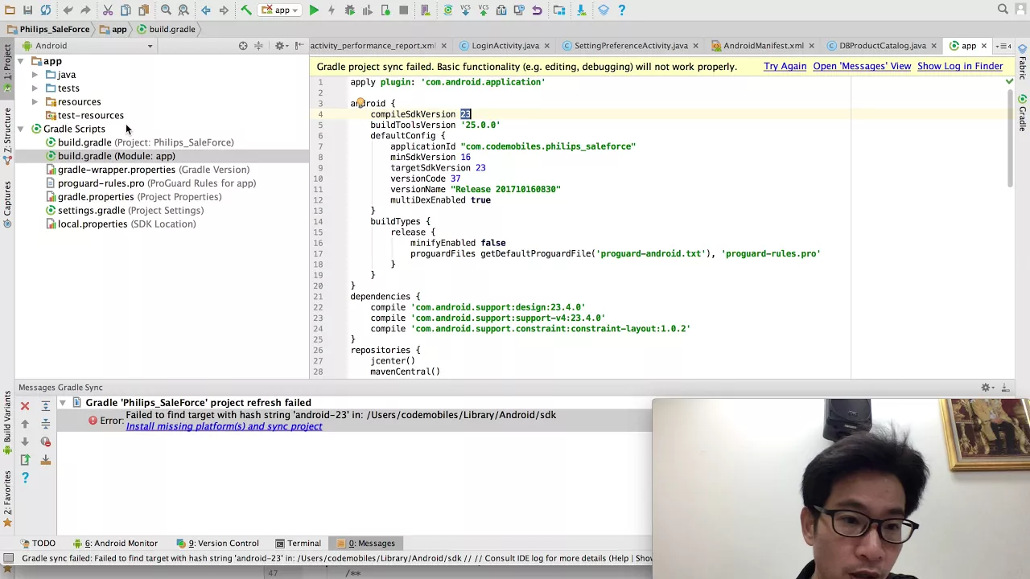Screen dimensions: 1030x579
Task: Click the Synchronize toolbar icon
Action: click(46, 10)
